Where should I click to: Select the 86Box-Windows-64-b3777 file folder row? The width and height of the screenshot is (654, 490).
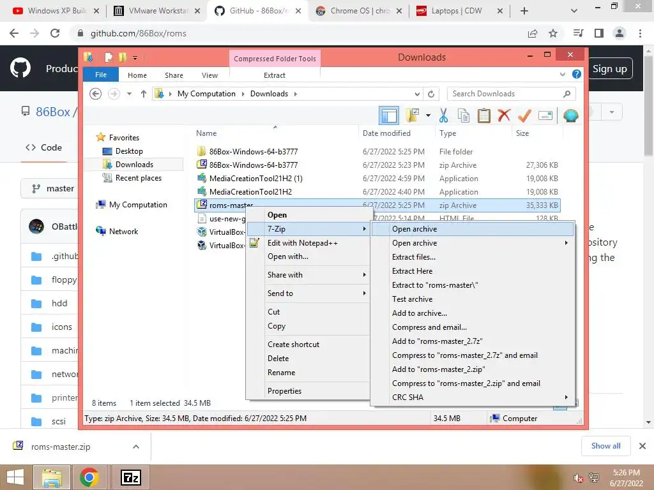pyautogui.click(x=377, y=152)
